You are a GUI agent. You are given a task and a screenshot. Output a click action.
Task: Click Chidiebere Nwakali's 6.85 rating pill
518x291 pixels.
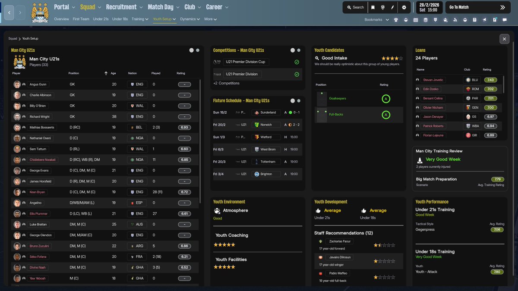tap(184, 160)
